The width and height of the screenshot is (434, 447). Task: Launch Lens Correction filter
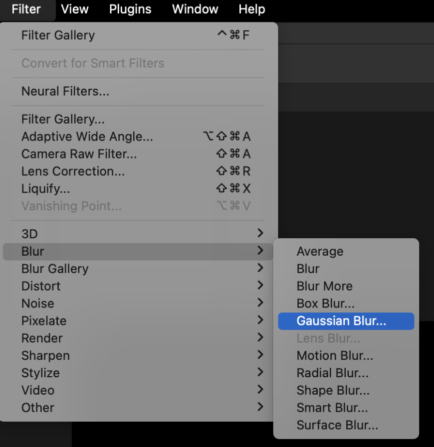coord(73,171)
